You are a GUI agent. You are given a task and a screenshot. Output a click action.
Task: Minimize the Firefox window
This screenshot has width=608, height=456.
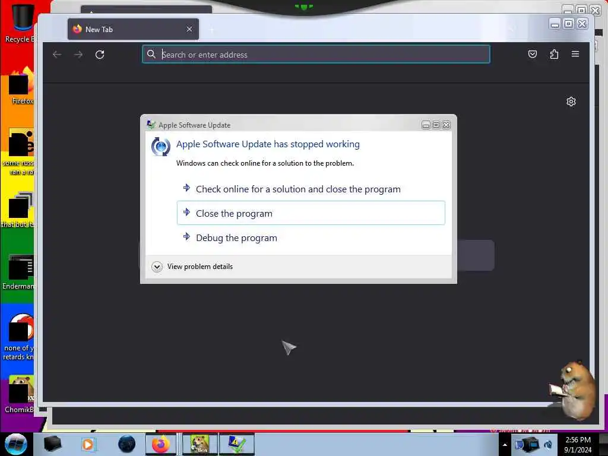(555, 24)
